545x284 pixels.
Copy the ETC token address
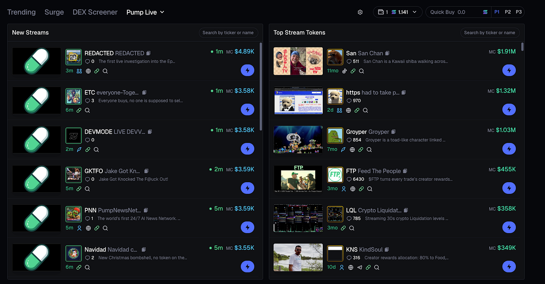(144, 92)
